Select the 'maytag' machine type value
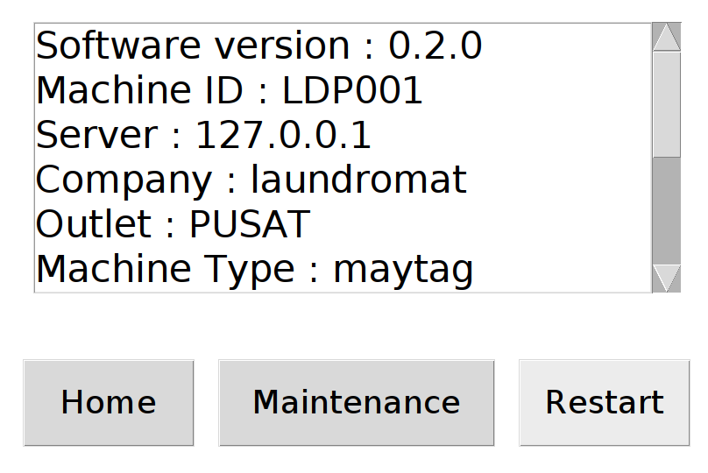The height and width of the screenshot is (473, 708). tap(403, 269)
